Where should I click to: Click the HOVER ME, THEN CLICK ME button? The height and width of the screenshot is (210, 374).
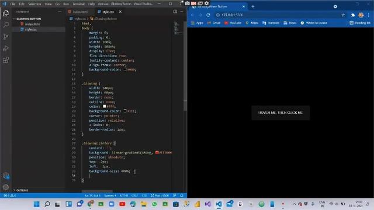tap(280, 113)
